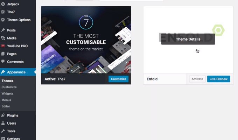The height and width of the screenshot is (140, 238).
Task: Click the Posts pushpin icon
Action: 3,30
